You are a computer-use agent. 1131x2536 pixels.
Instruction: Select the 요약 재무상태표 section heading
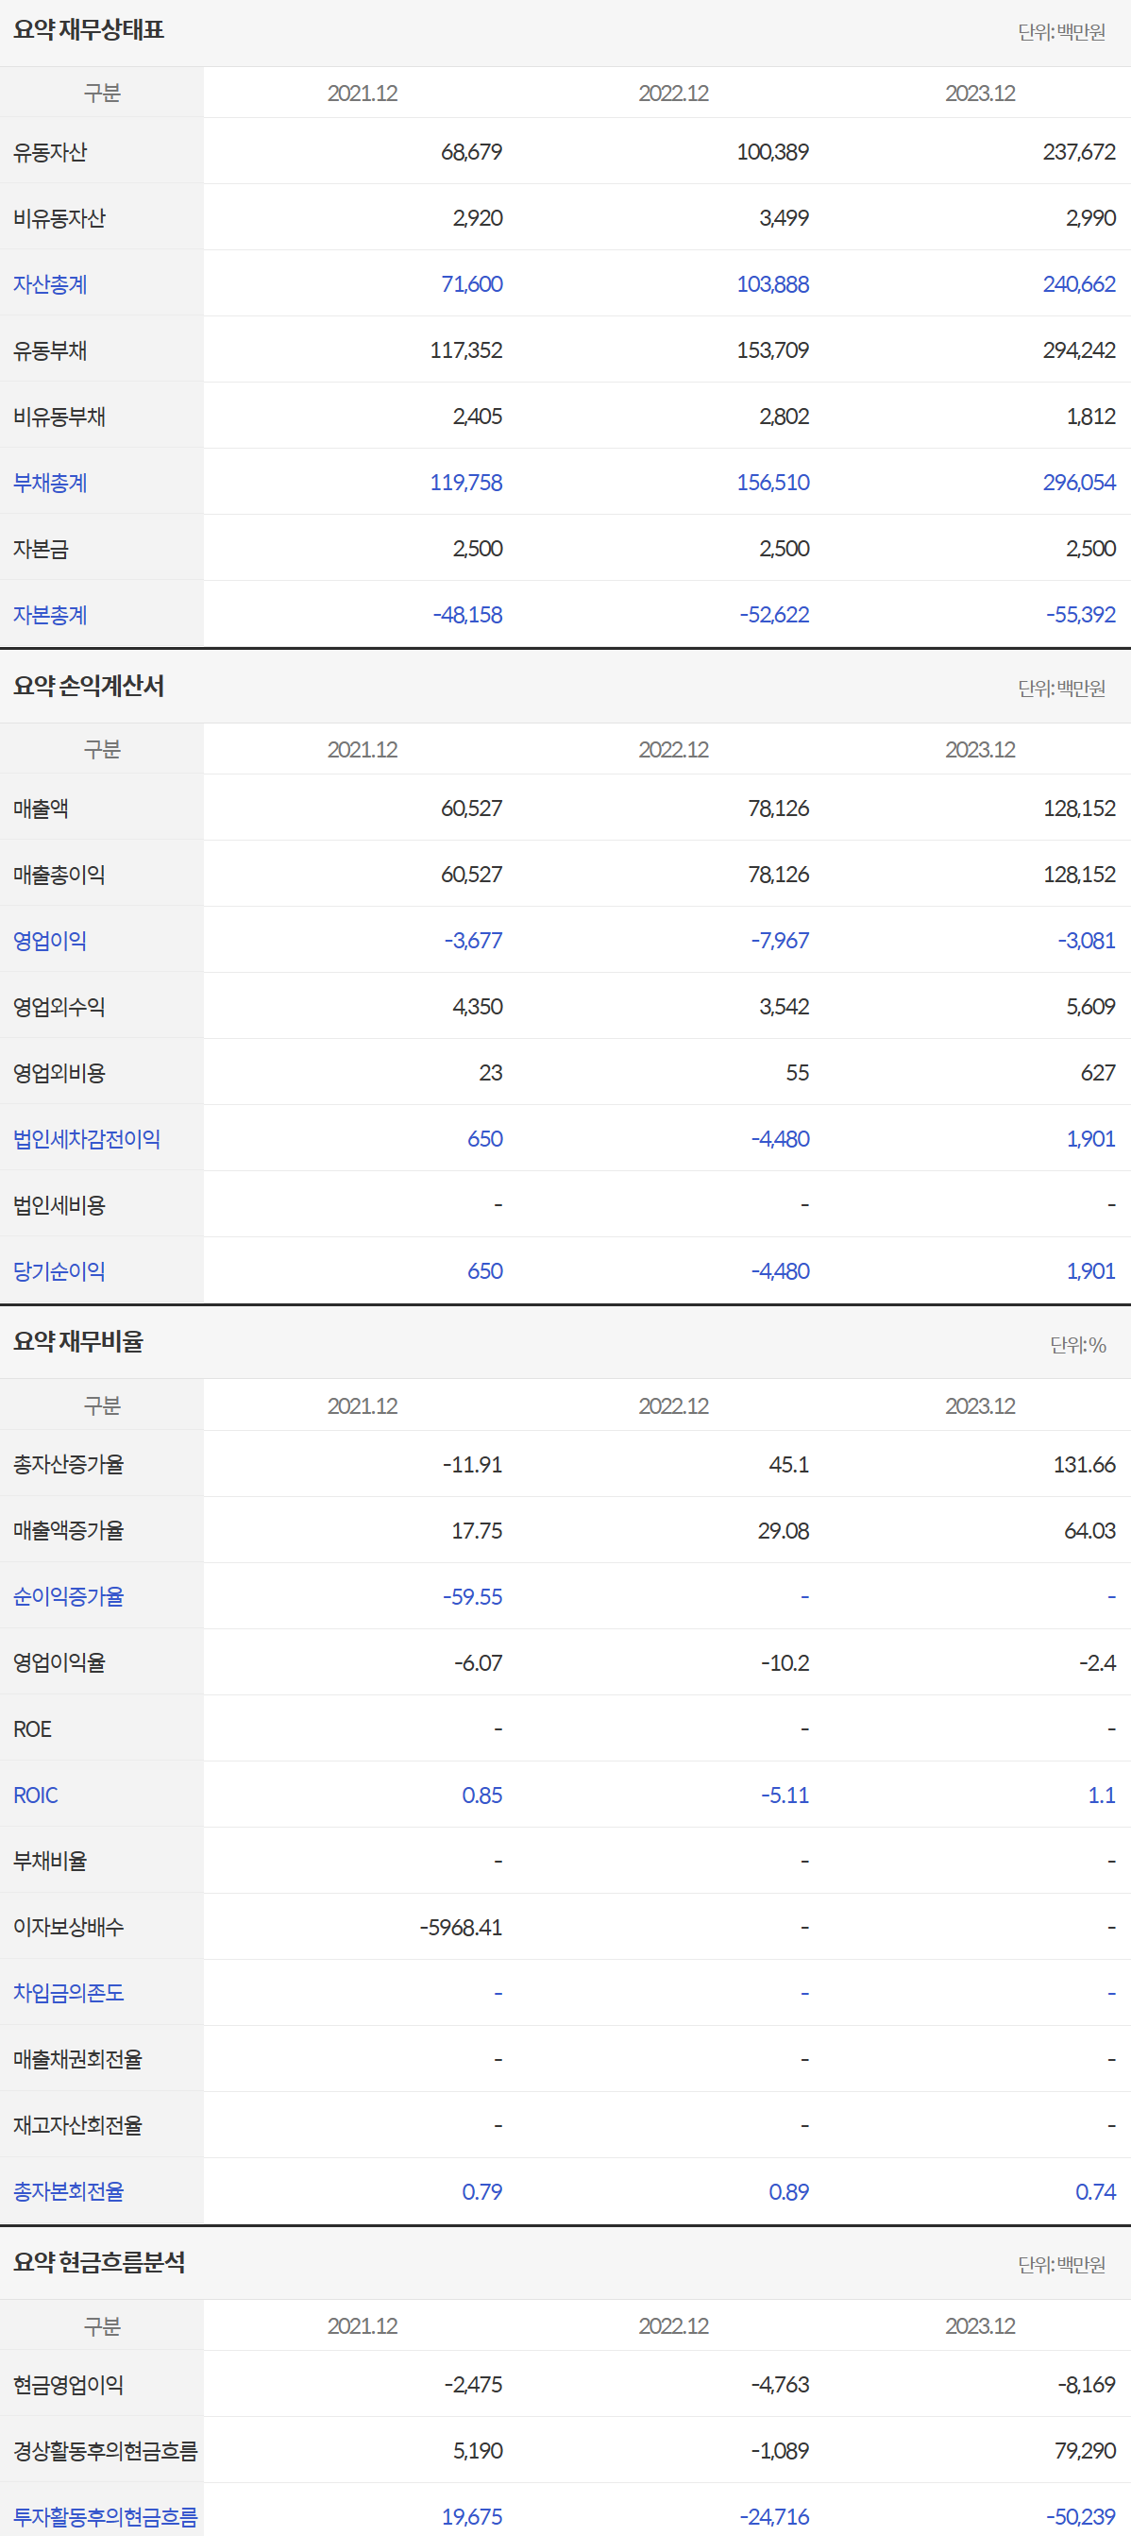[89, 30]
